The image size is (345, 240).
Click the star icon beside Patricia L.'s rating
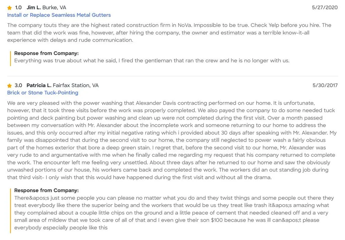click(x=10, y=85)
